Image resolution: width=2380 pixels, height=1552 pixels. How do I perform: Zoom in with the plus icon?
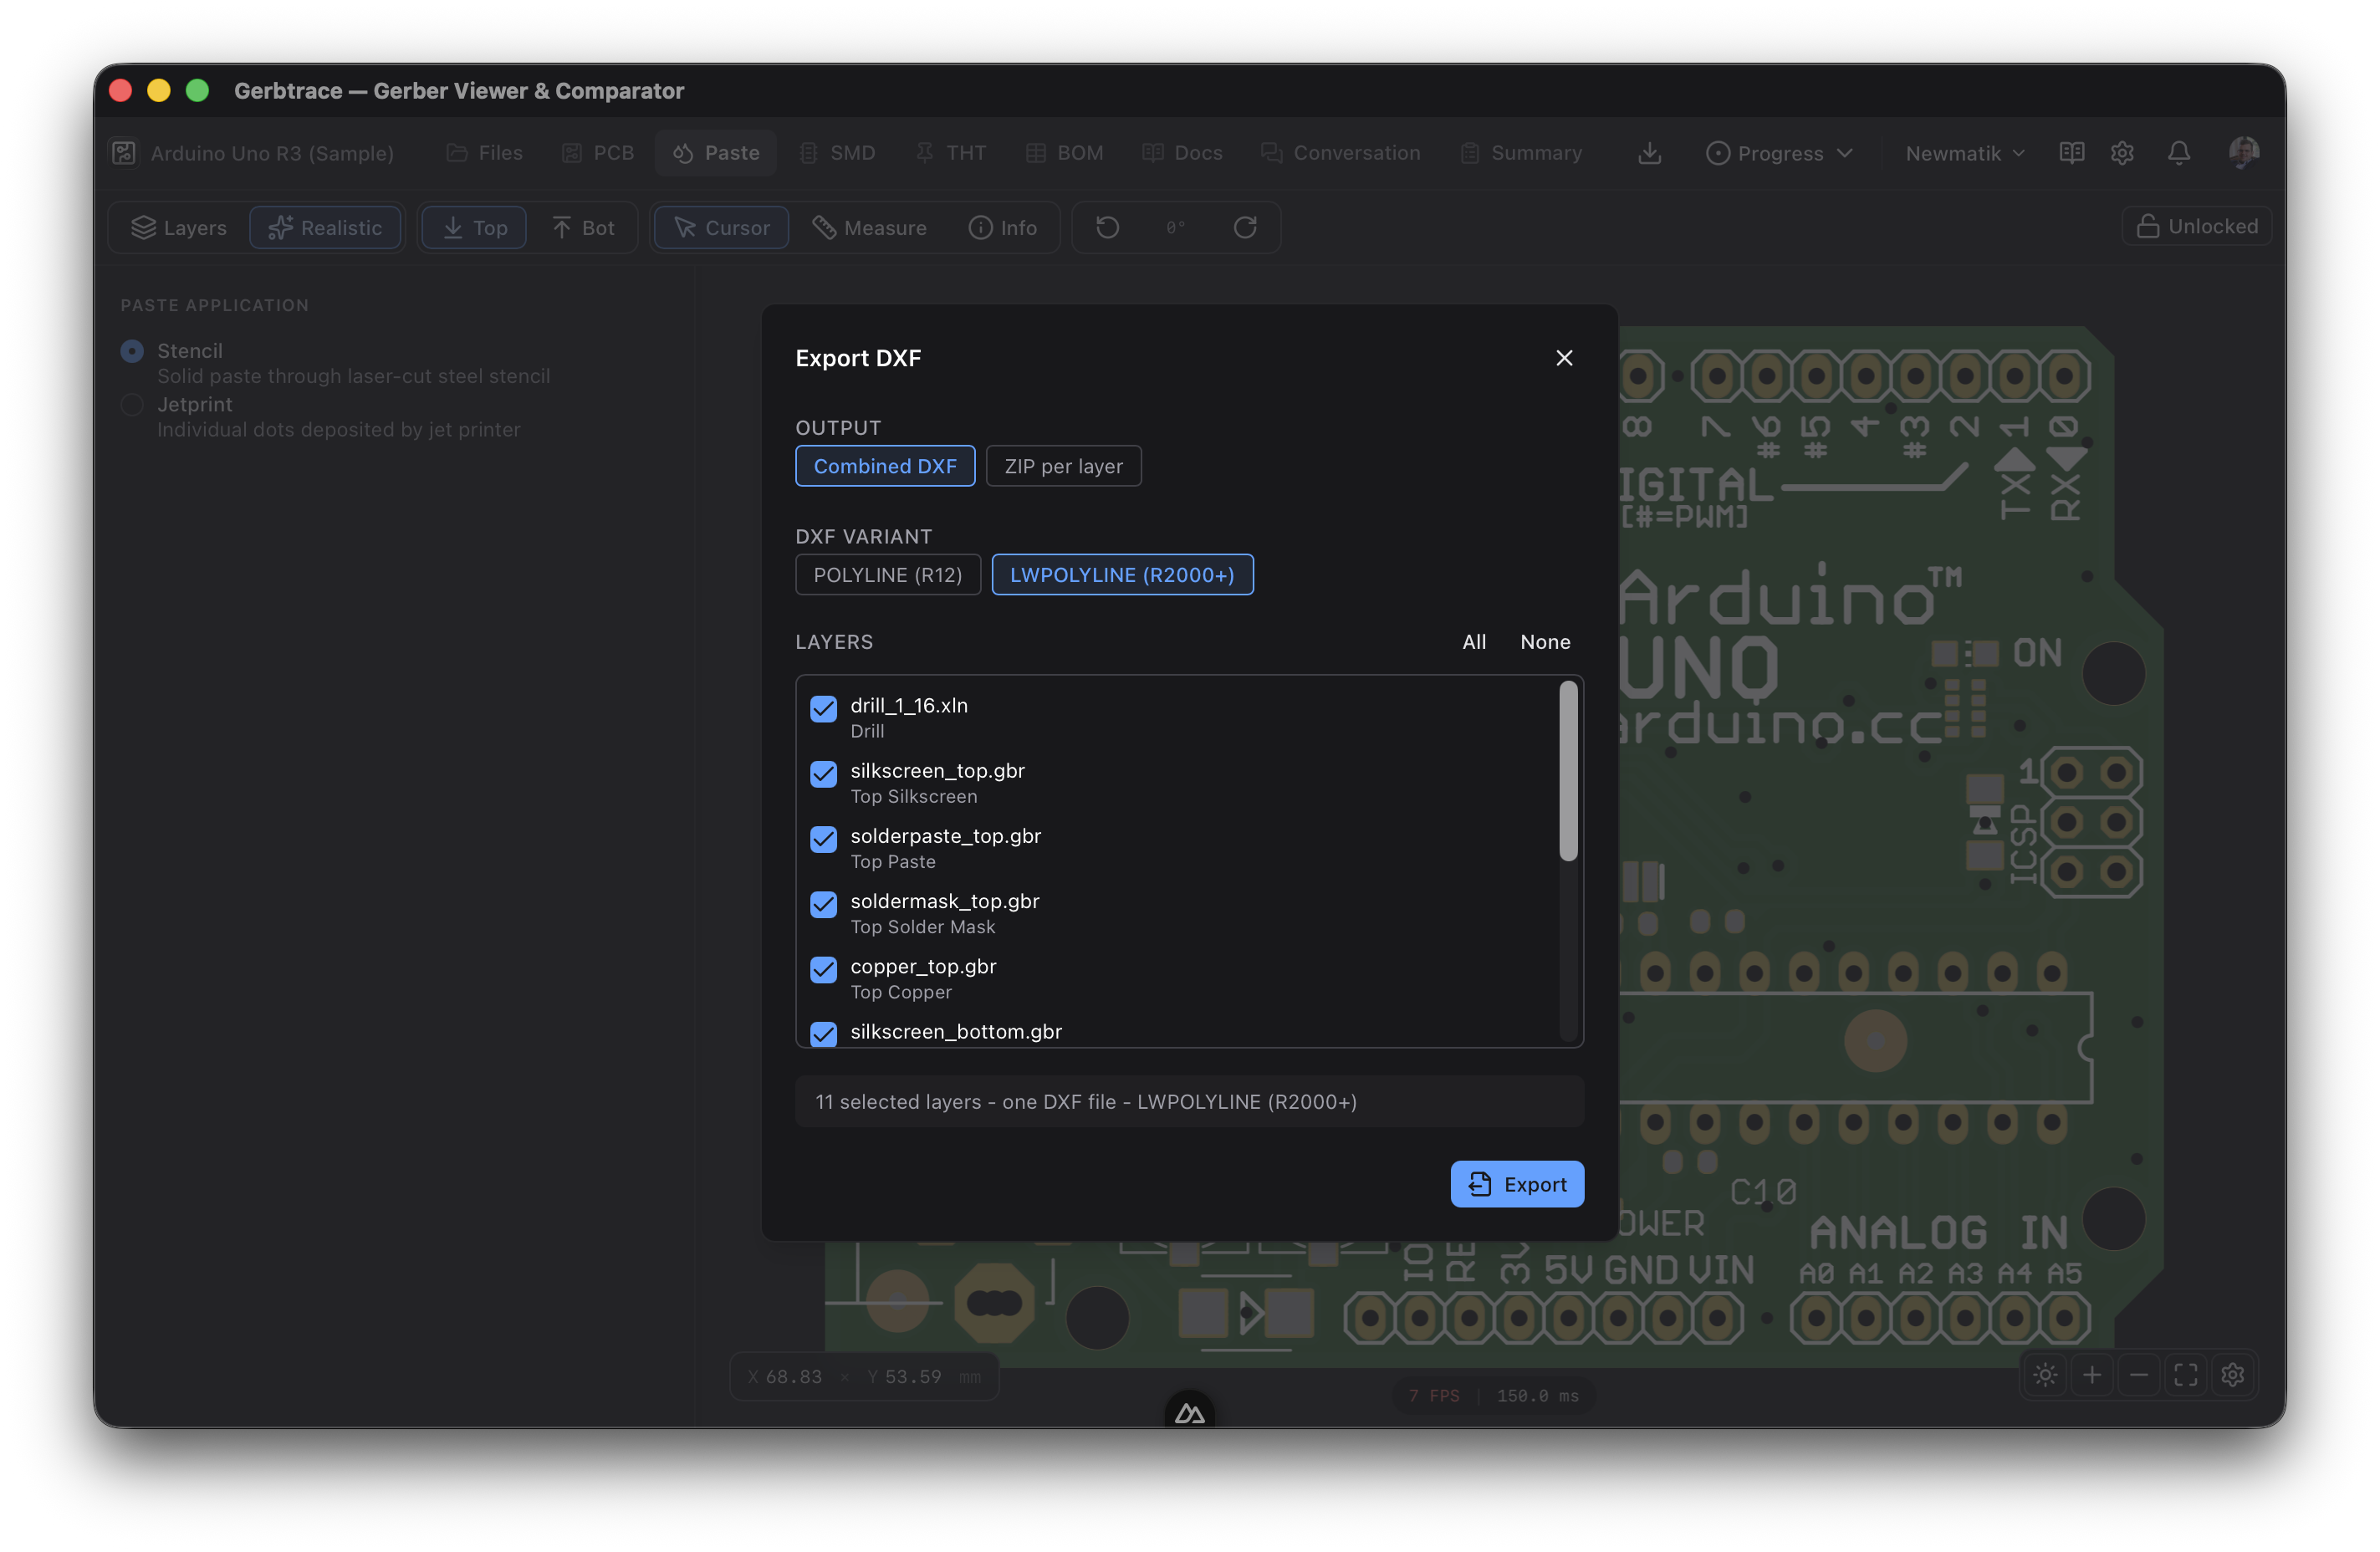point(2091,1375)
